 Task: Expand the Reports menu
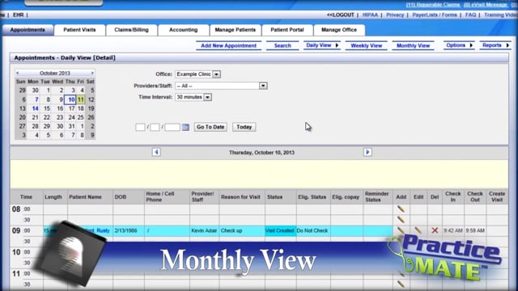pos(495,45)
